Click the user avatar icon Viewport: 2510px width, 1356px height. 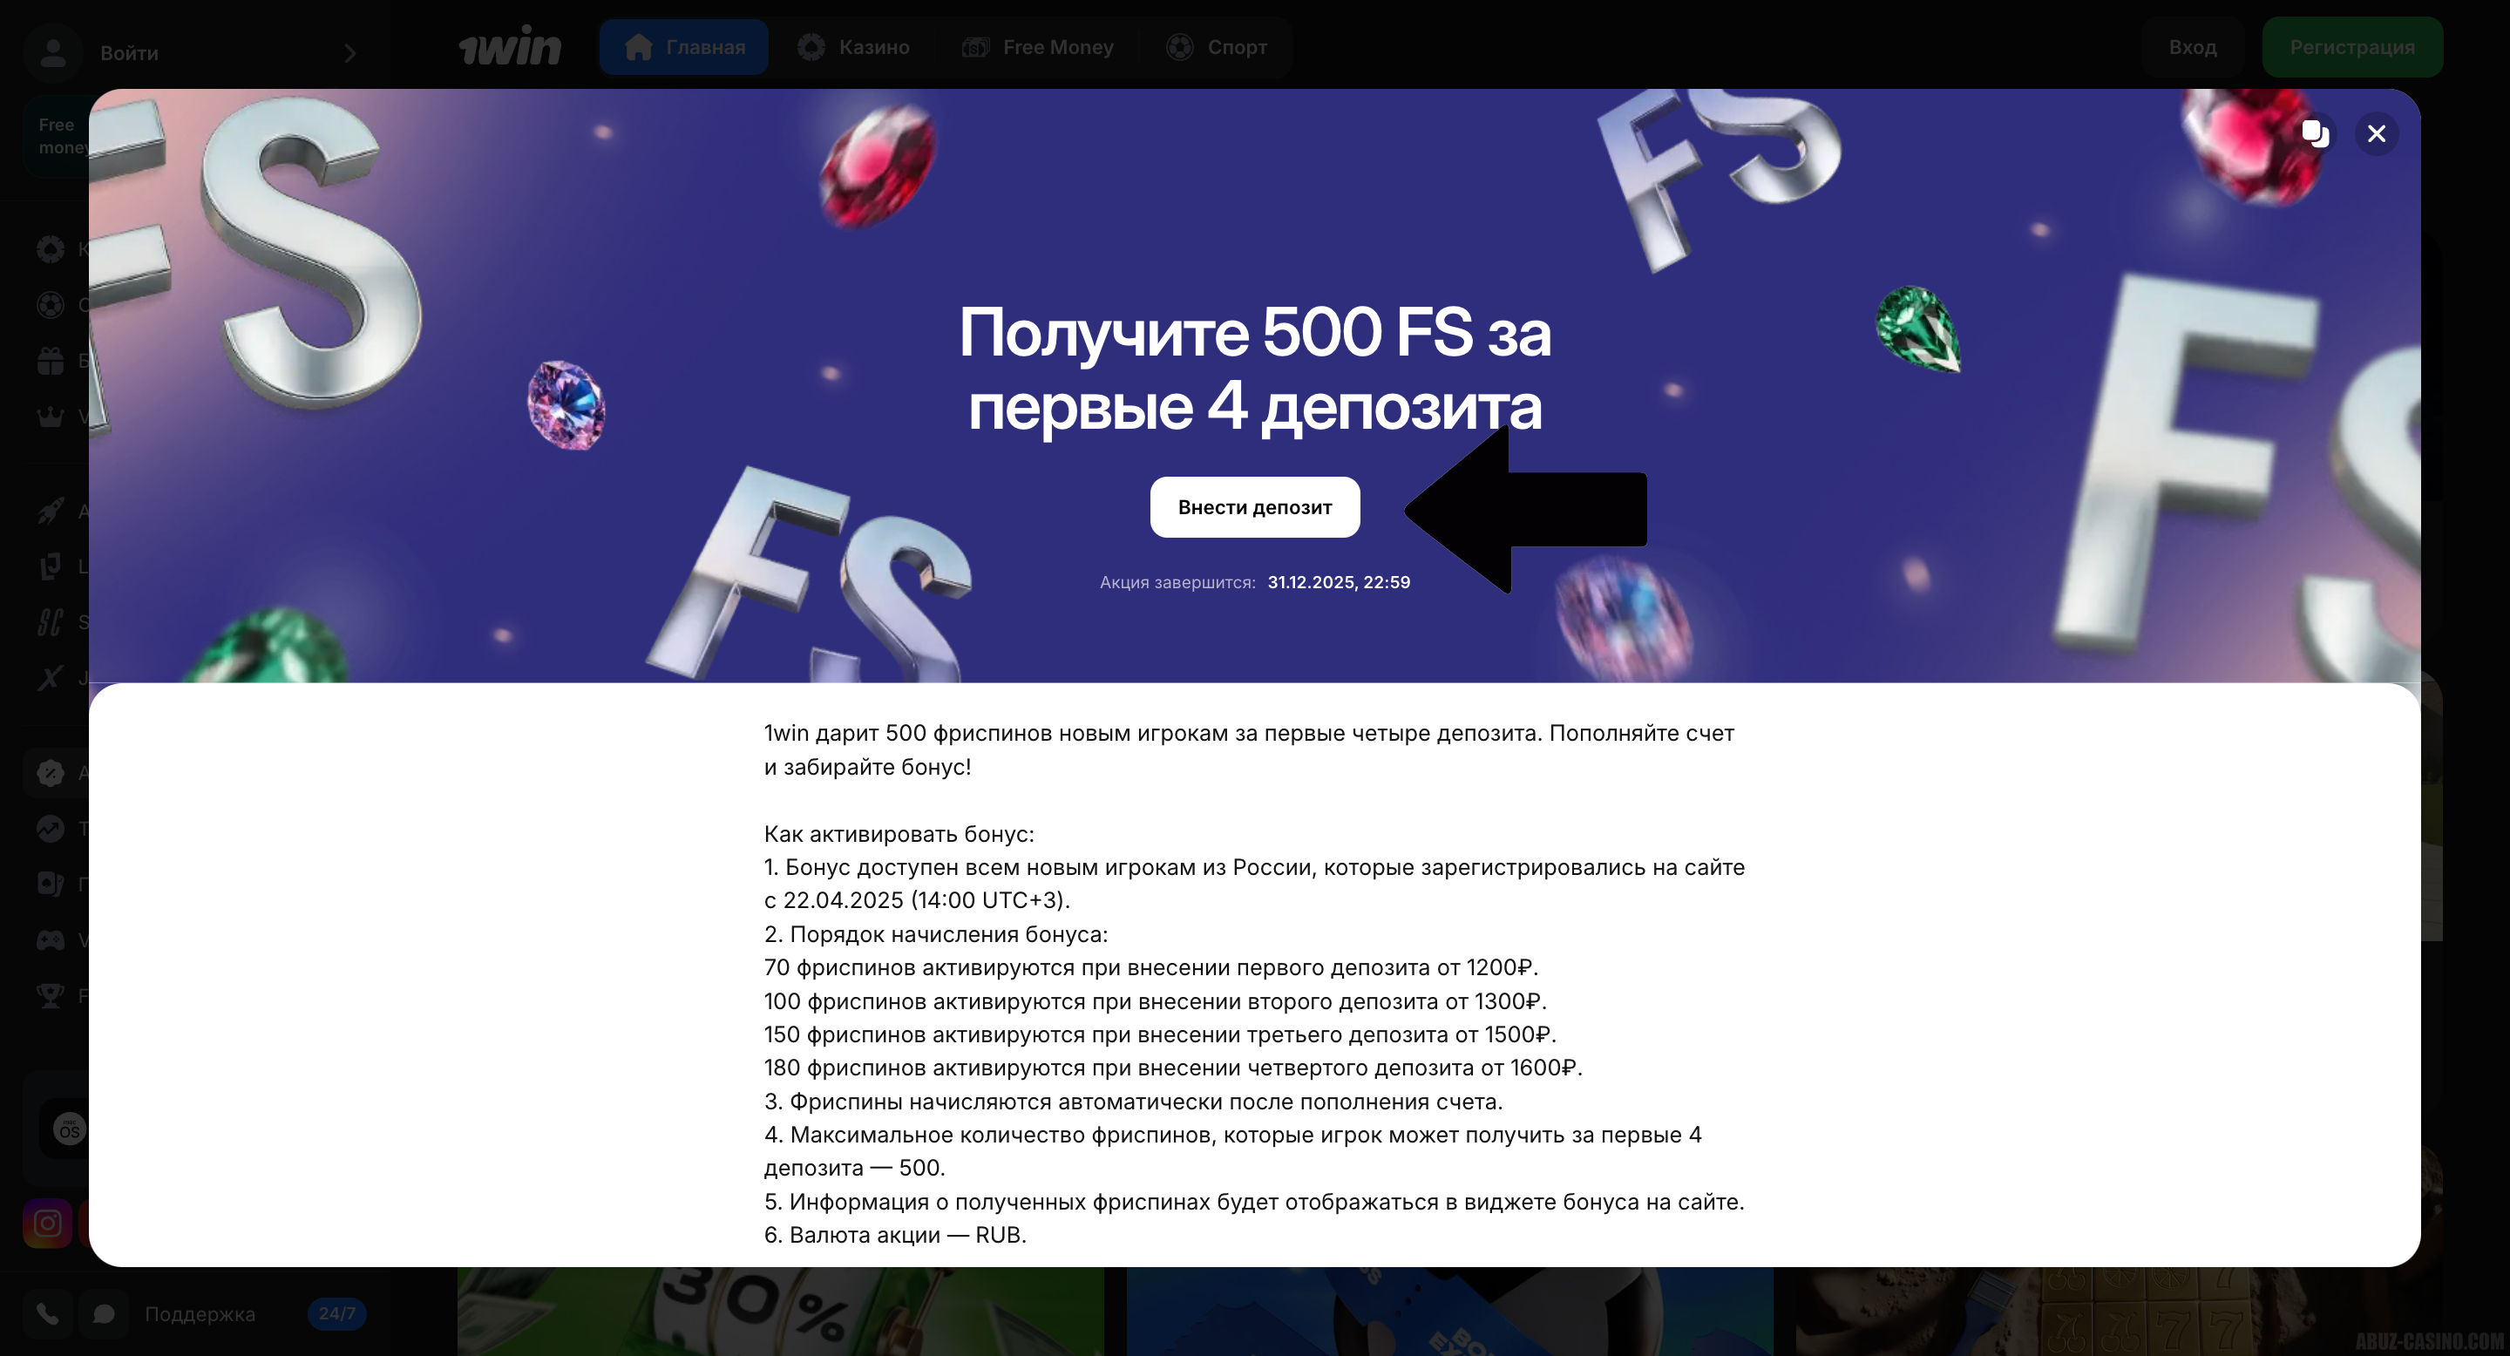click(x=53, y=52)
